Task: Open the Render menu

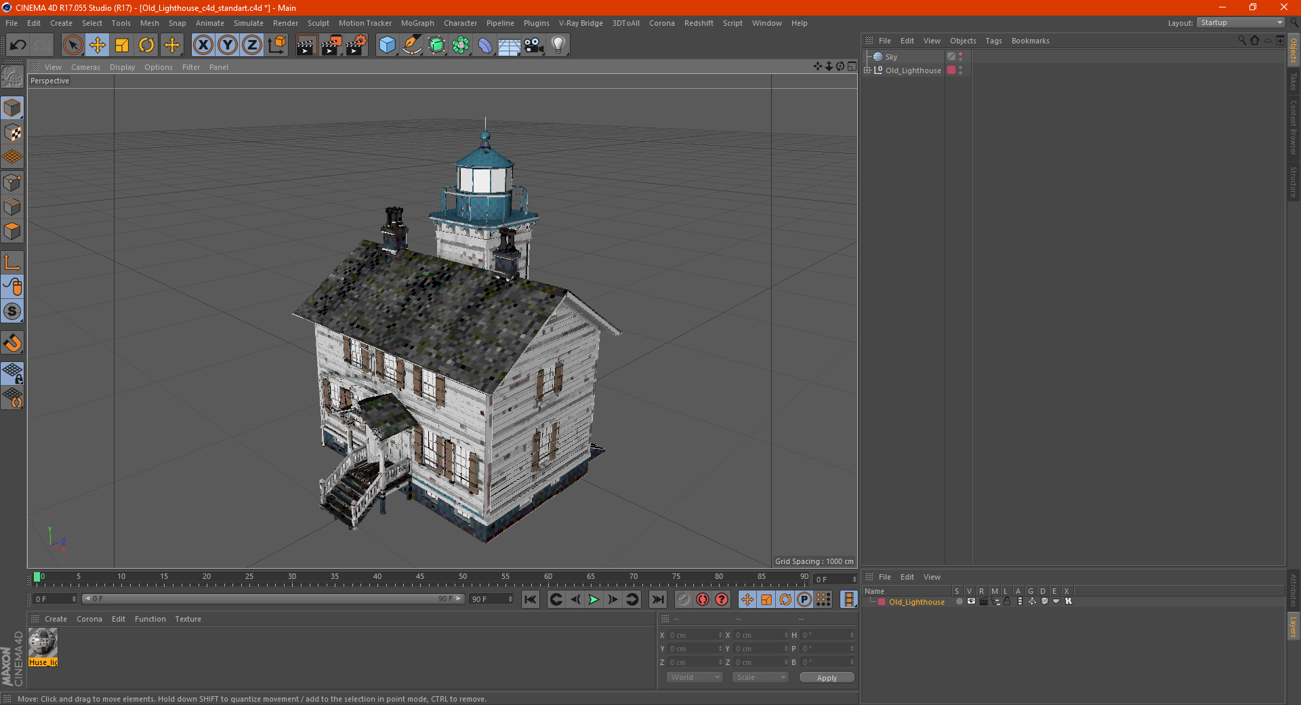Action: 285,23
